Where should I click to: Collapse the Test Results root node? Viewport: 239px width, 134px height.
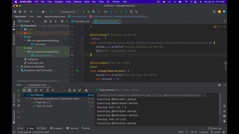click(23, 95)
